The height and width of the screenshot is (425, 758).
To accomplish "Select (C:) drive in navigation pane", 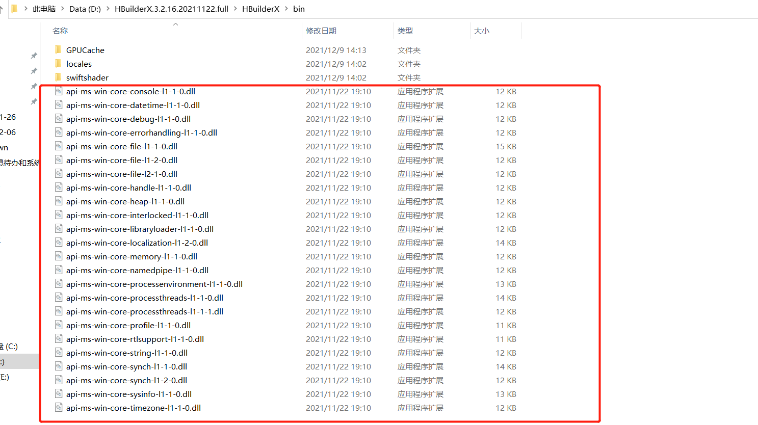I will [9, 347].
